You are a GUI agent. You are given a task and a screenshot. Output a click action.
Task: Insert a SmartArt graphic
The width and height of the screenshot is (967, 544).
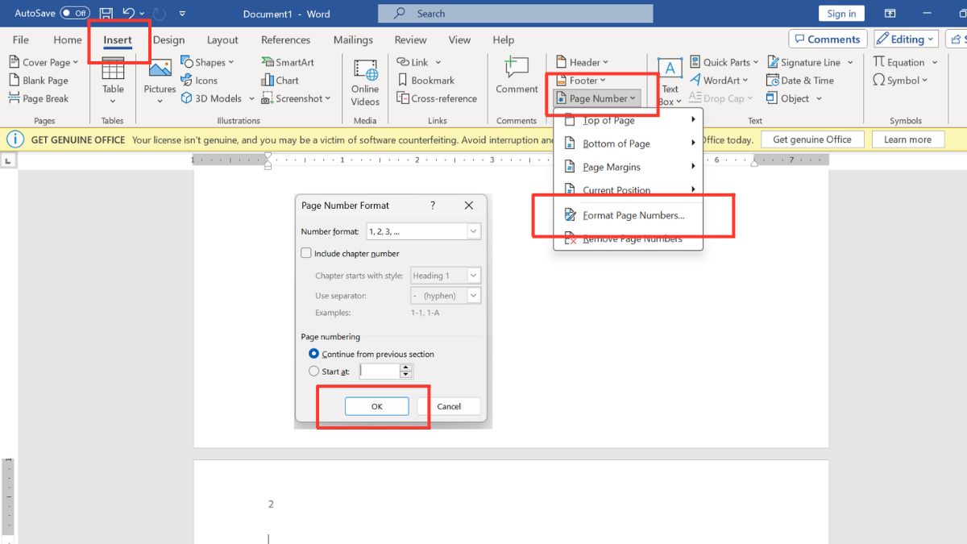coord(288,62)
